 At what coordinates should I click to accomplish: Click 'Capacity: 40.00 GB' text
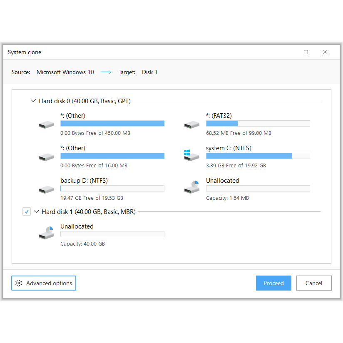click(x=82, y=244)
